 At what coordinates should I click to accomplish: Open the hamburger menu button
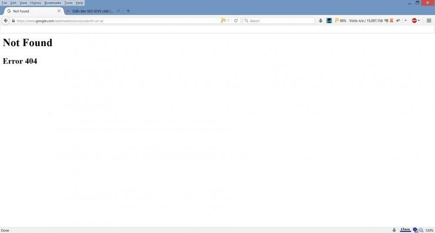(x=429, y=21)
